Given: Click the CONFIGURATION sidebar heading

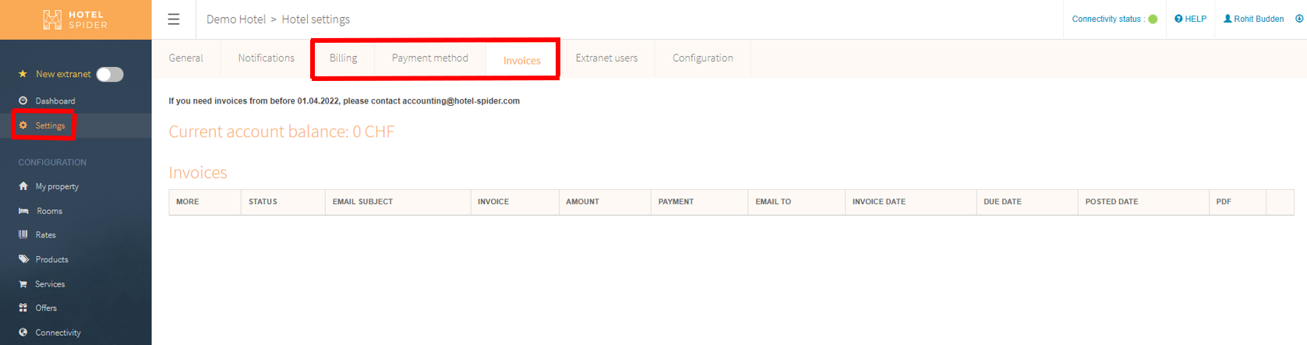Looking at the screenshot, I should [52, 162].
